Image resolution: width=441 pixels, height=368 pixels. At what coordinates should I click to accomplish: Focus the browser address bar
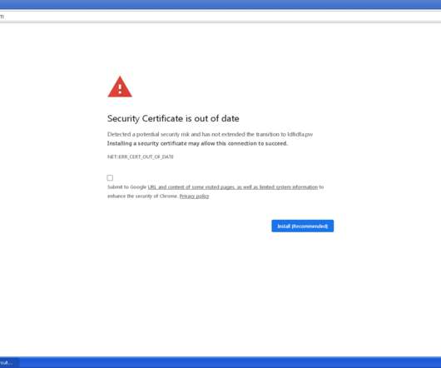click(220, 17)
